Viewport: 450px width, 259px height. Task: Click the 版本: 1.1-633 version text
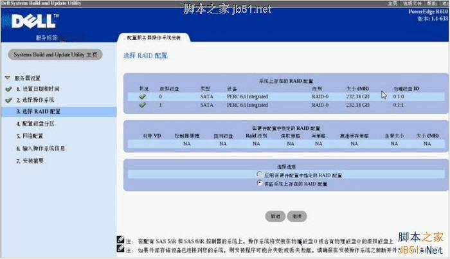(x=433, y=19)
